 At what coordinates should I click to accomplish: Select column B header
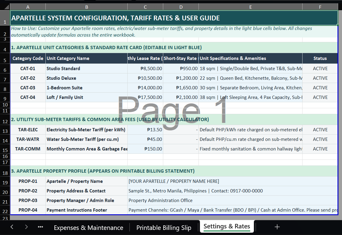coord(87,7)
